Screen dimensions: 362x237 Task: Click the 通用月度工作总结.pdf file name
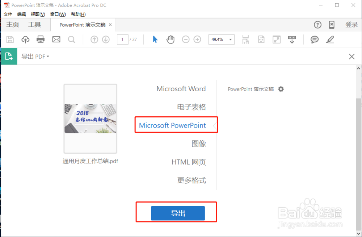[90, 161]
